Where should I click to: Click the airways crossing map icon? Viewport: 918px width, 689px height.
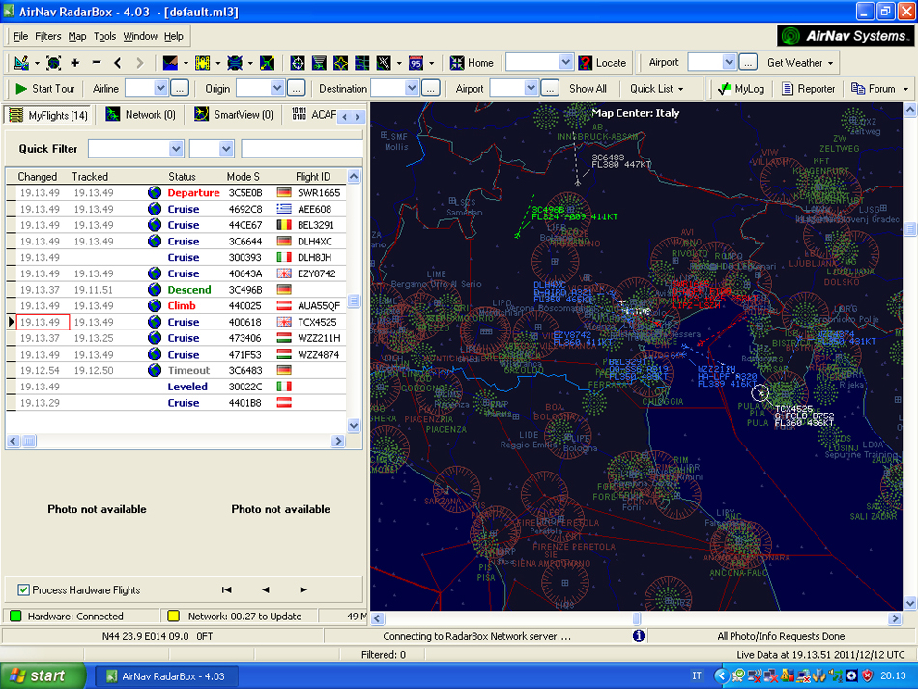(x=384, y=63)
